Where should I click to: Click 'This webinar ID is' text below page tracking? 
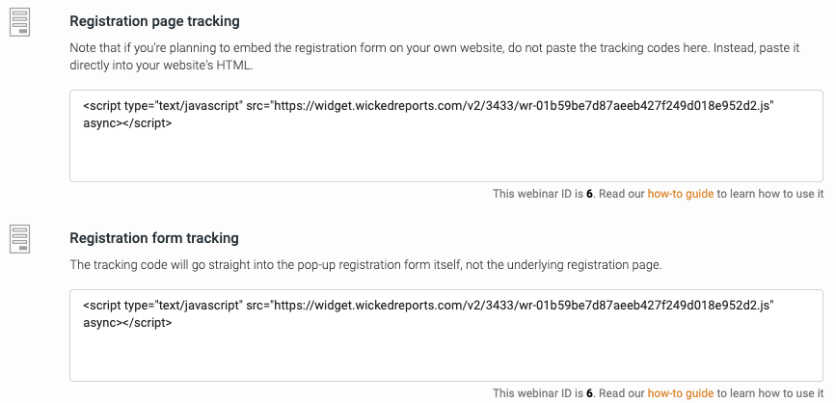pos(537,194)
